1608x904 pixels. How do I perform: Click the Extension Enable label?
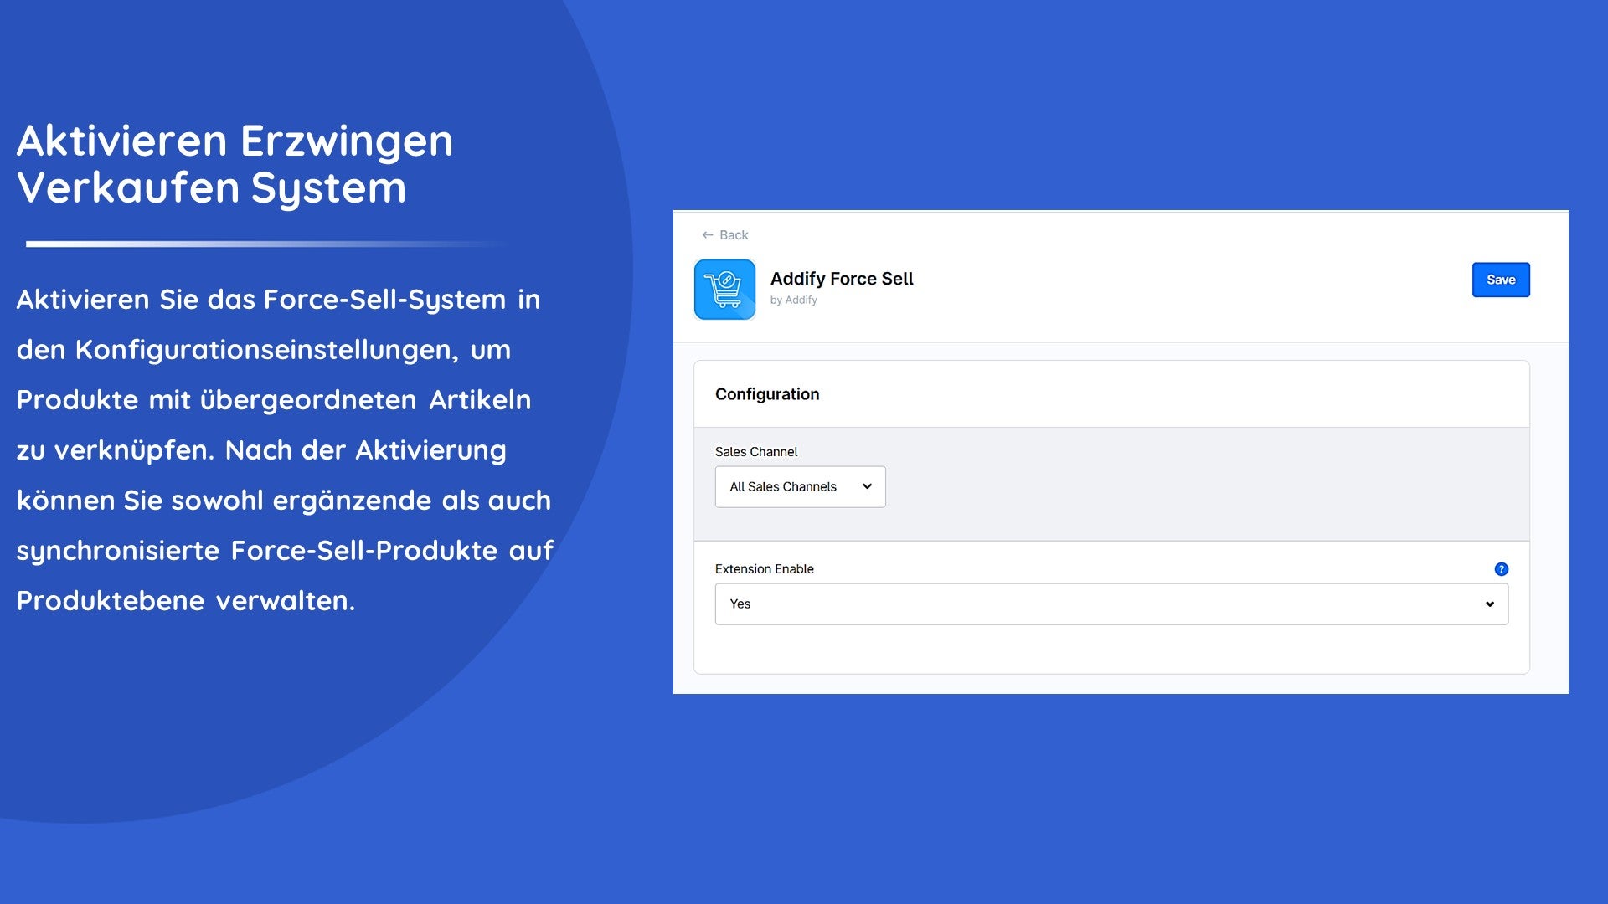click(x=764, y=569)
